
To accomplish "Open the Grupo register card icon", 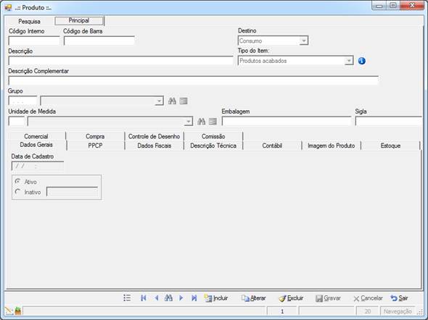I will (x=184, y=101).
